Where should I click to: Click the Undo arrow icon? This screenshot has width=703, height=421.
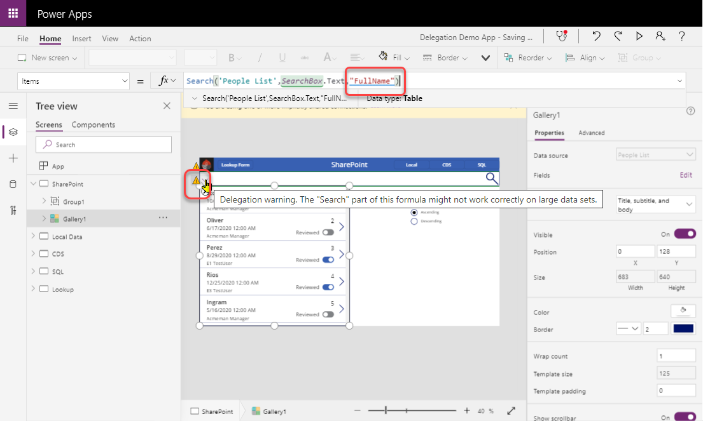(596, 36)
